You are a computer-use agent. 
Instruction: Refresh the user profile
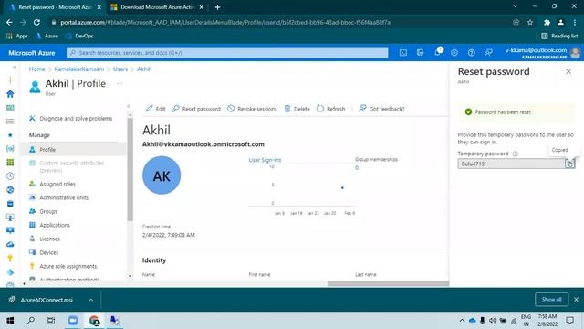pyautogui.click(x=330, y=109)
